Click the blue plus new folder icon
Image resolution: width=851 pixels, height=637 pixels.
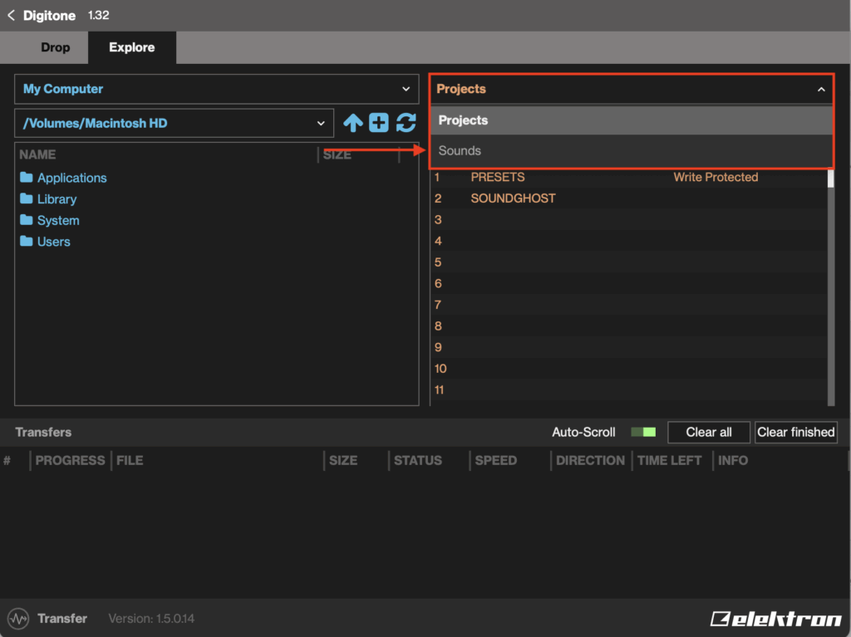click(379, 123)
